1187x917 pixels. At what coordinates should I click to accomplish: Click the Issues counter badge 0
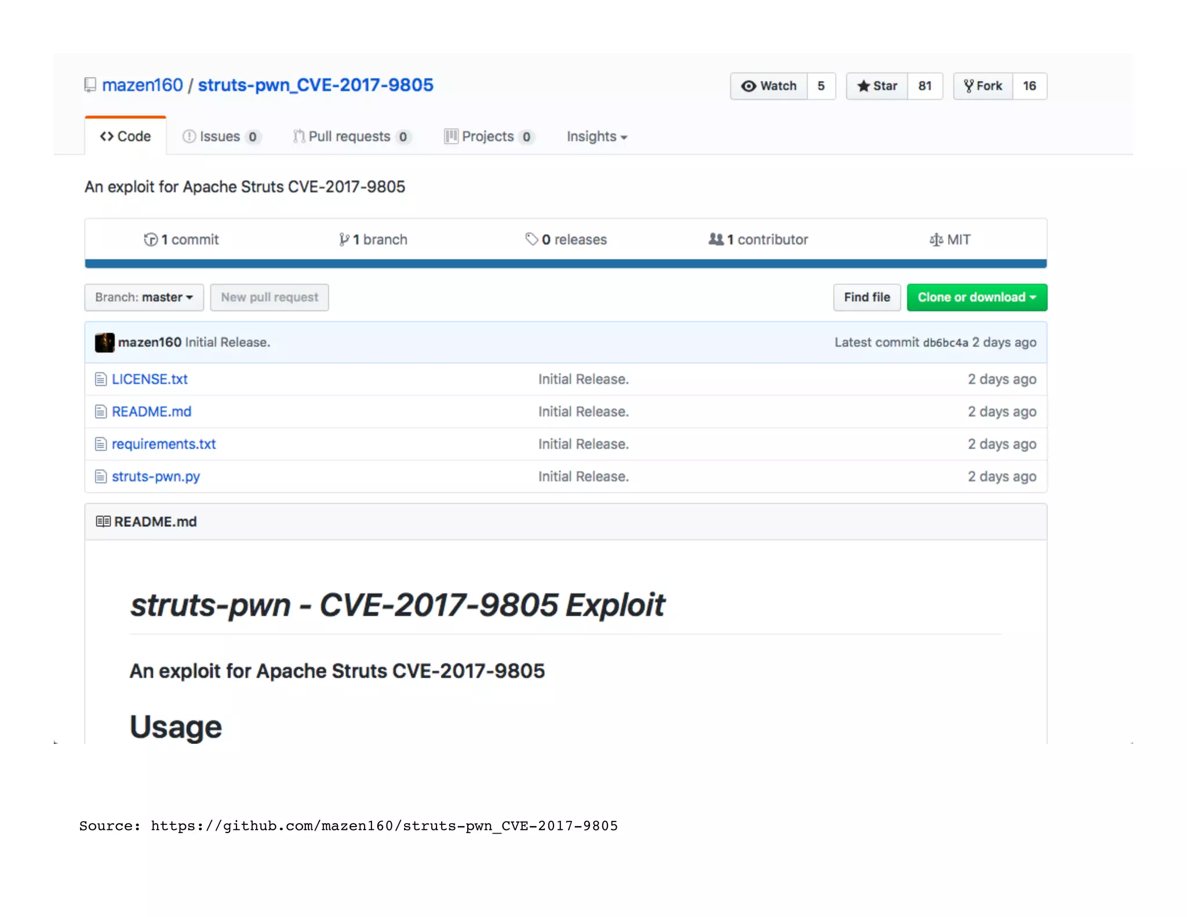tap(253, 137)
